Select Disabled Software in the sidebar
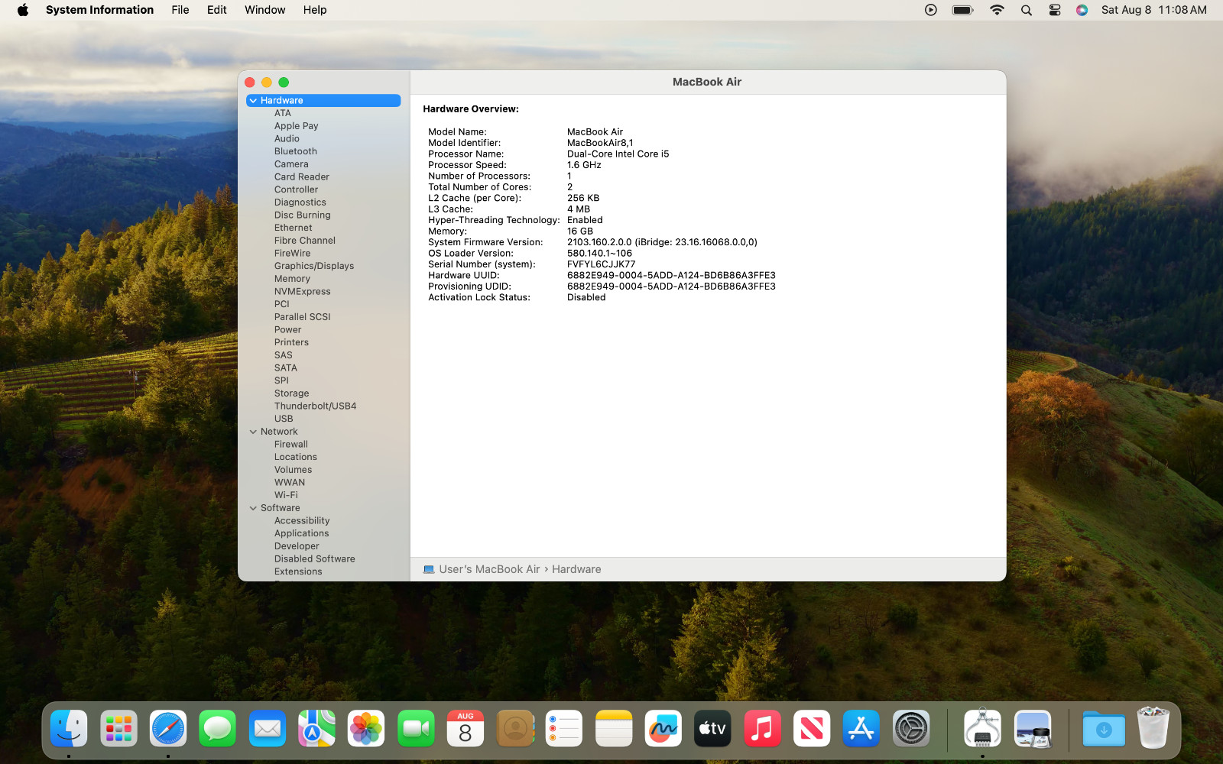This screenshot has width=1223, height=764. (x=315, y=559)
